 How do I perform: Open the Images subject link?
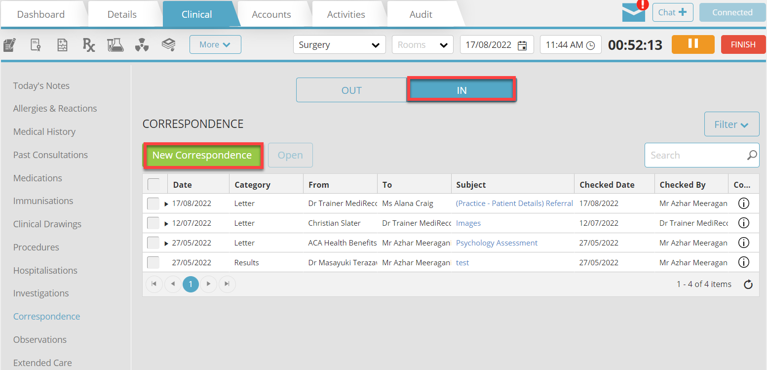[468, 223]
